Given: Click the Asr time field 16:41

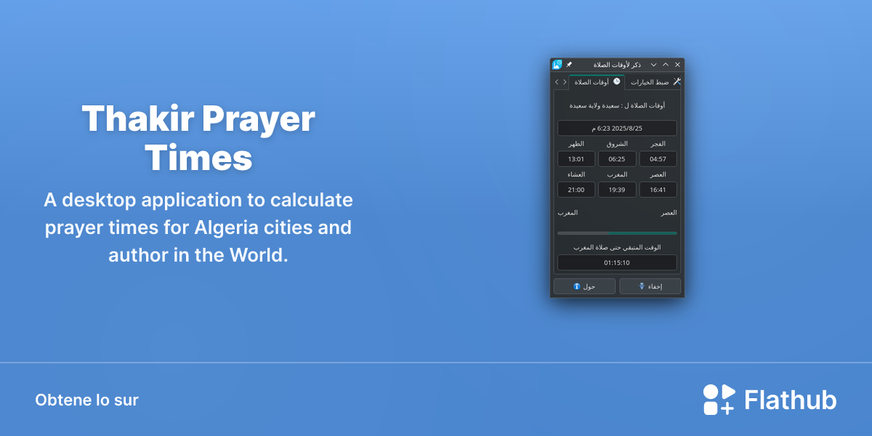Looking at the screenshot, I should (658, 190).
